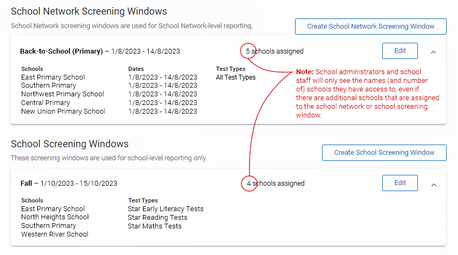Select the Back-to-School (Primary) window title
Screen dimensions: 458x255
[x=100, y=51]
